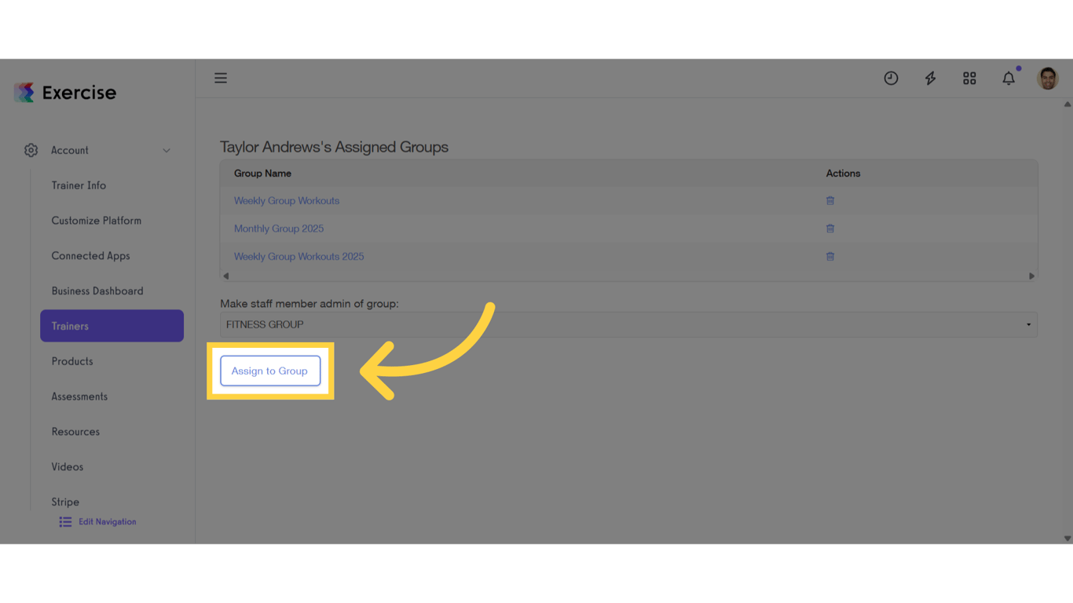Image resolution: width=1073 pixels, height=603 pixels.
Task: Open the activity history clock icon
Action: point(891,78)
